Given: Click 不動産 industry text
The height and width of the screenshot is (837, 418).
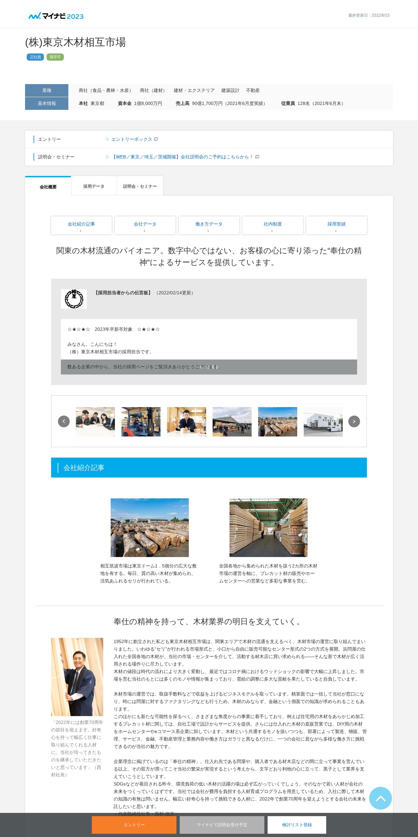Looking at the screenshot, I should [253, 90].
